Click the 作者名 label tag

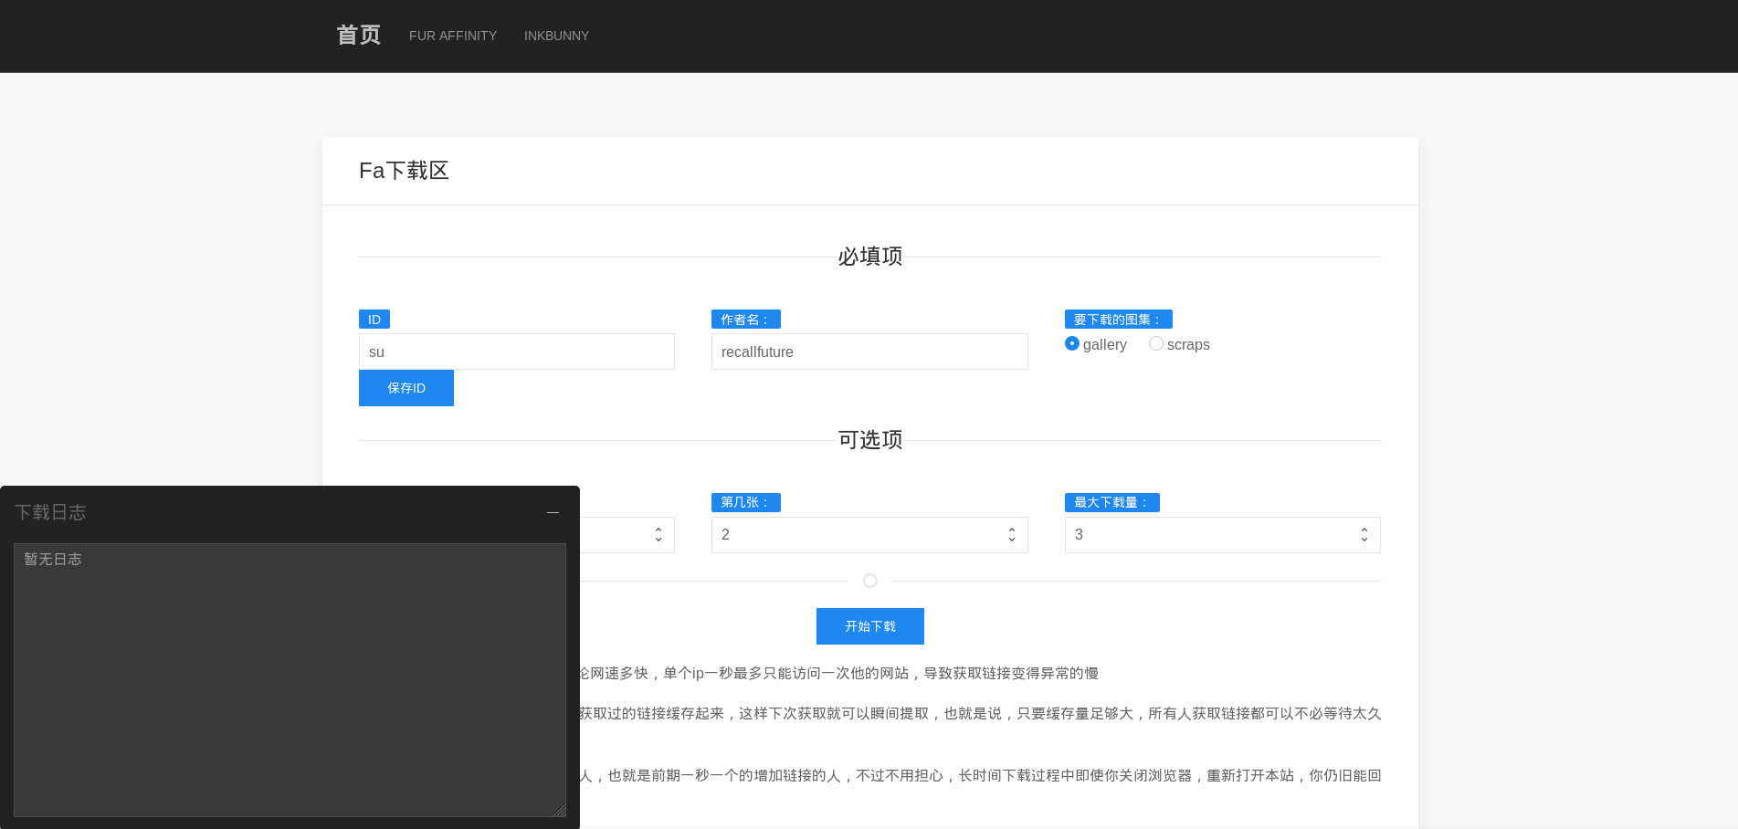(746, 320)
